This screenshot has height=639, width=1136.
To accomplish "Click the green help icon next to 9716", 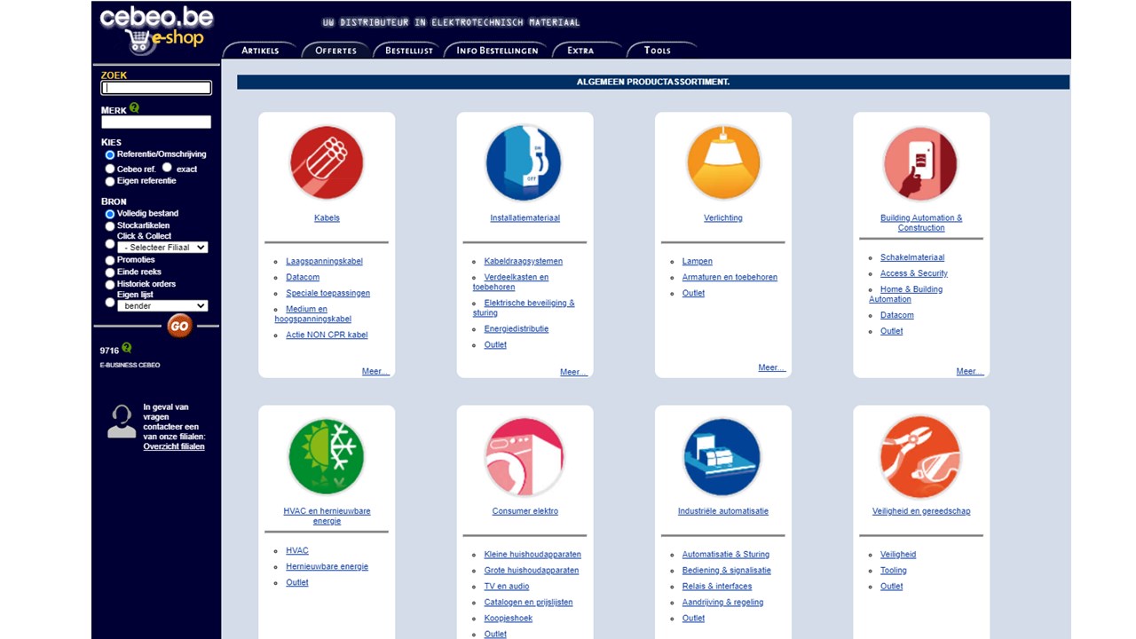I will [127, 348].
